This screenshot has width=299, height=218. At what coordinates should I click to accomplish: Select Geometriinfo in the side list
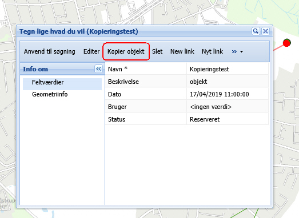62,94
